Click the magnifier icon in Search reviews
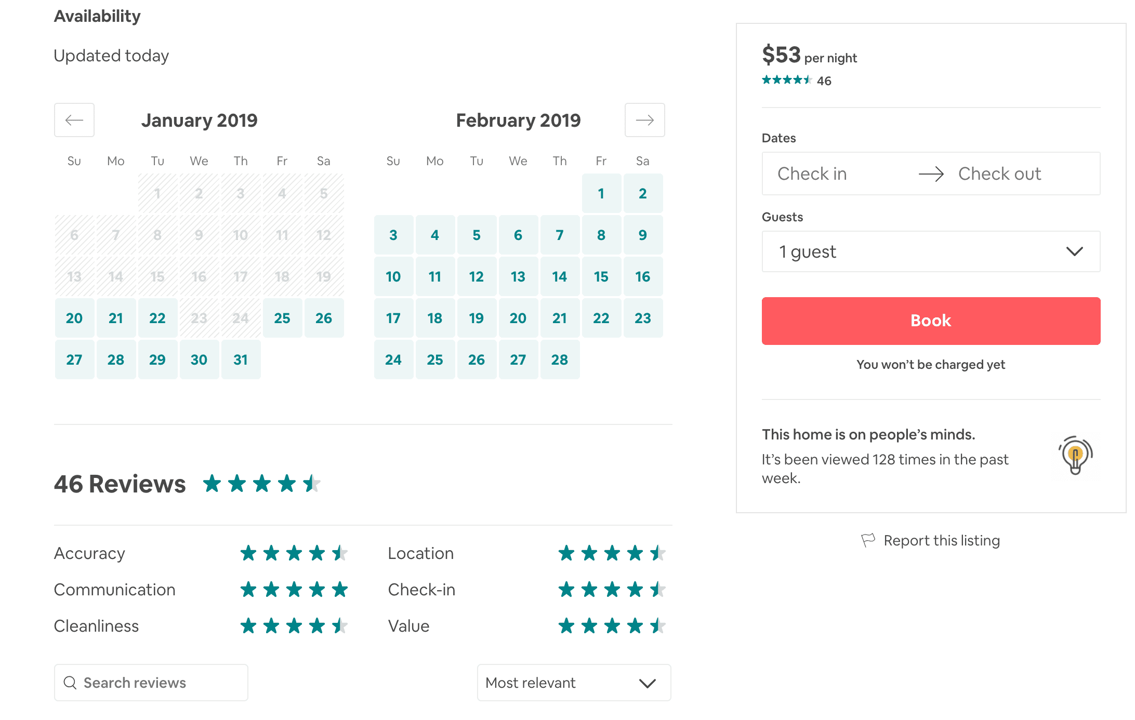 70,683
